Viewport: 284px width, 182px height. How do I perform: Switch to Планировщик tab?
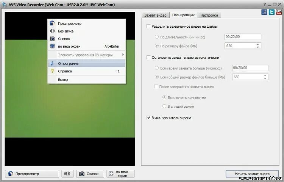pos(184,15)
